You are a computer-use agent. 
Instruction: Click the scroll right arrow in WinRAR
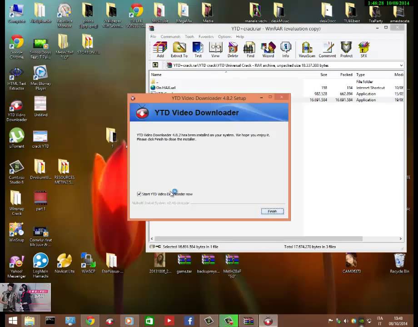pyautogui.click(x=400, y=238)
